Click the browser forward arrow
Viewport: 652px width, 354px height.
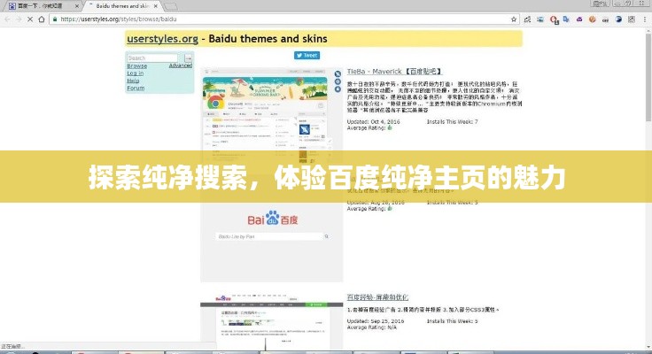19,19
